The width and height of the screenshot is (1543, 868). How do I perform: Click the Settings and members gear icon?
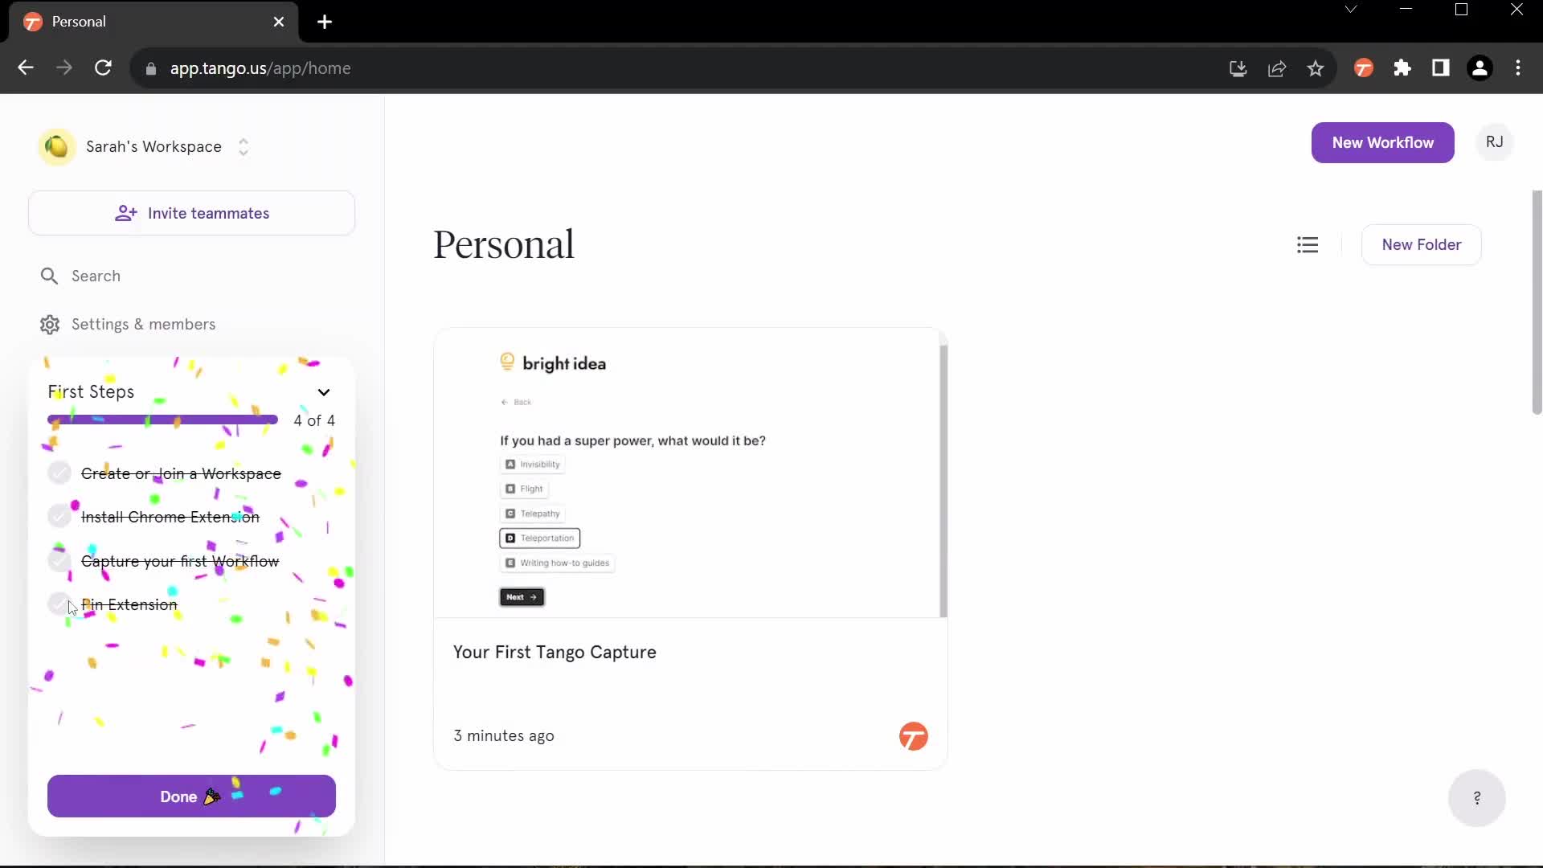coord(49,325)
